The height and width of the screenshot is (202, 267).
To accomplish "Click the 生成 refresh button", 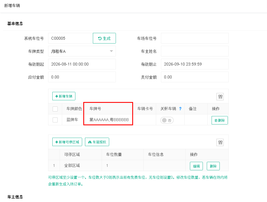I will point(104,38).
